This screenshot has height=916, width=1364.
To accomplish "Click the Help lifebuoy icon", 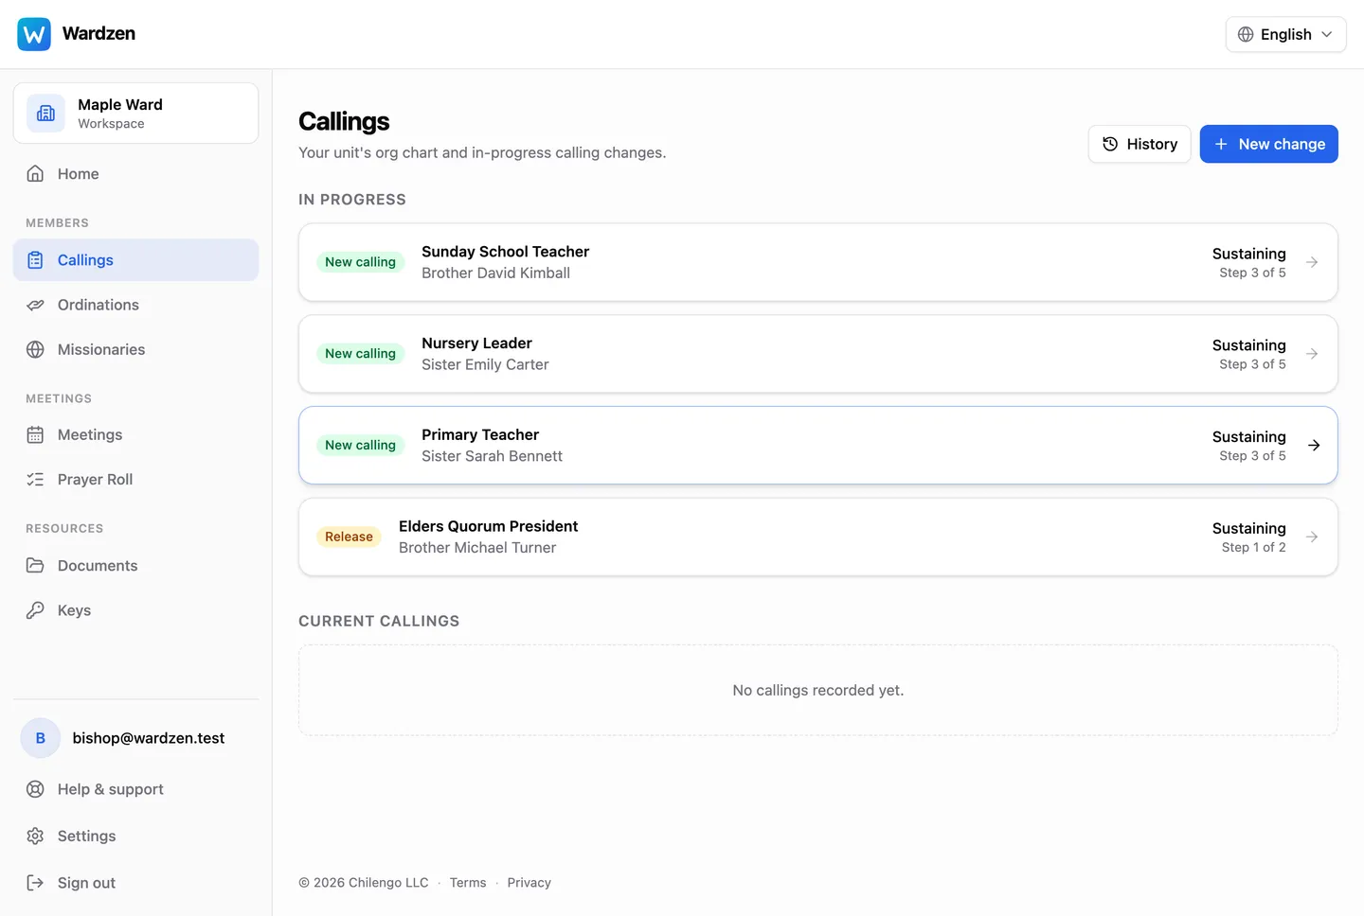I will [35, 789].
